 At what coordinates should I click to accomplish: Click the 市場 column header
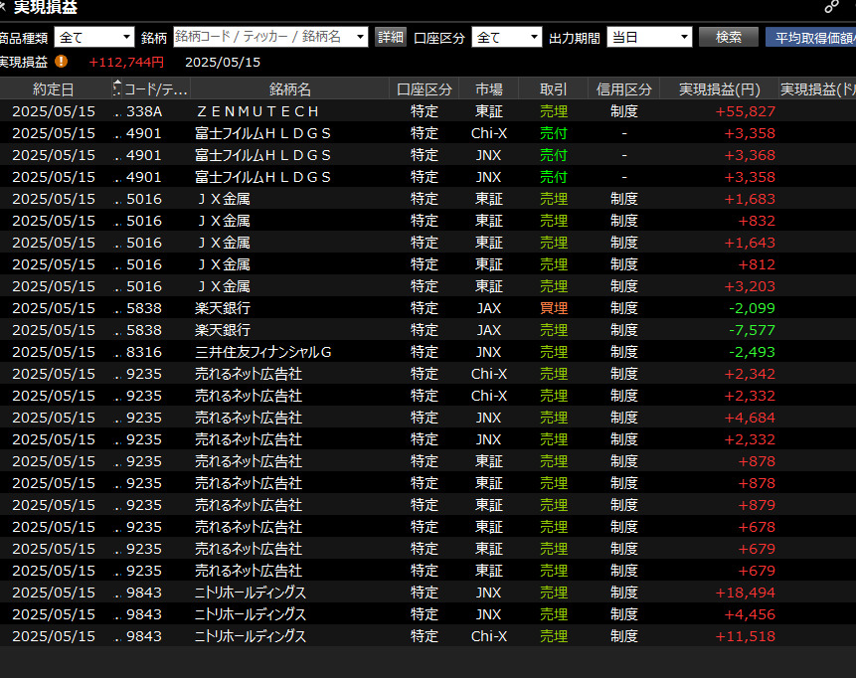[x=488, y=89]
